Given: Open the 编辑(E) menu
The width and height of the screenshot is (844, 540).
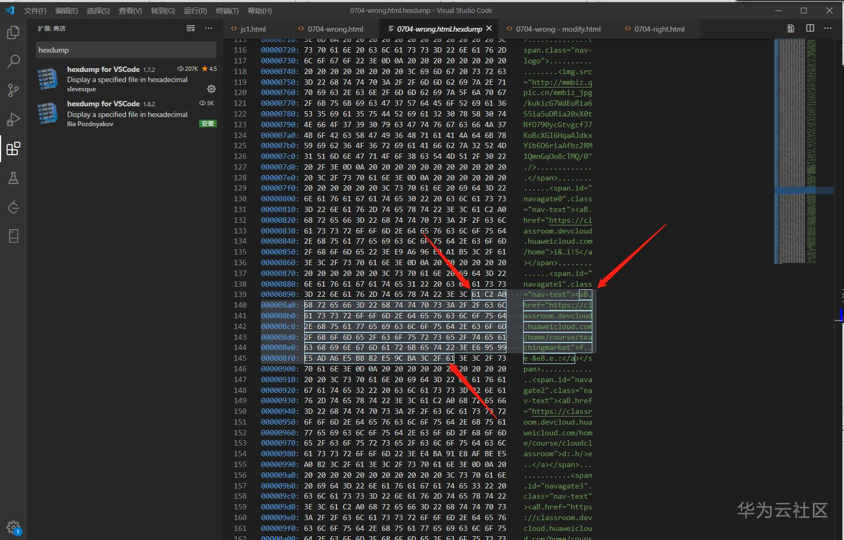Looking at the screenshot, I should 67,11.
